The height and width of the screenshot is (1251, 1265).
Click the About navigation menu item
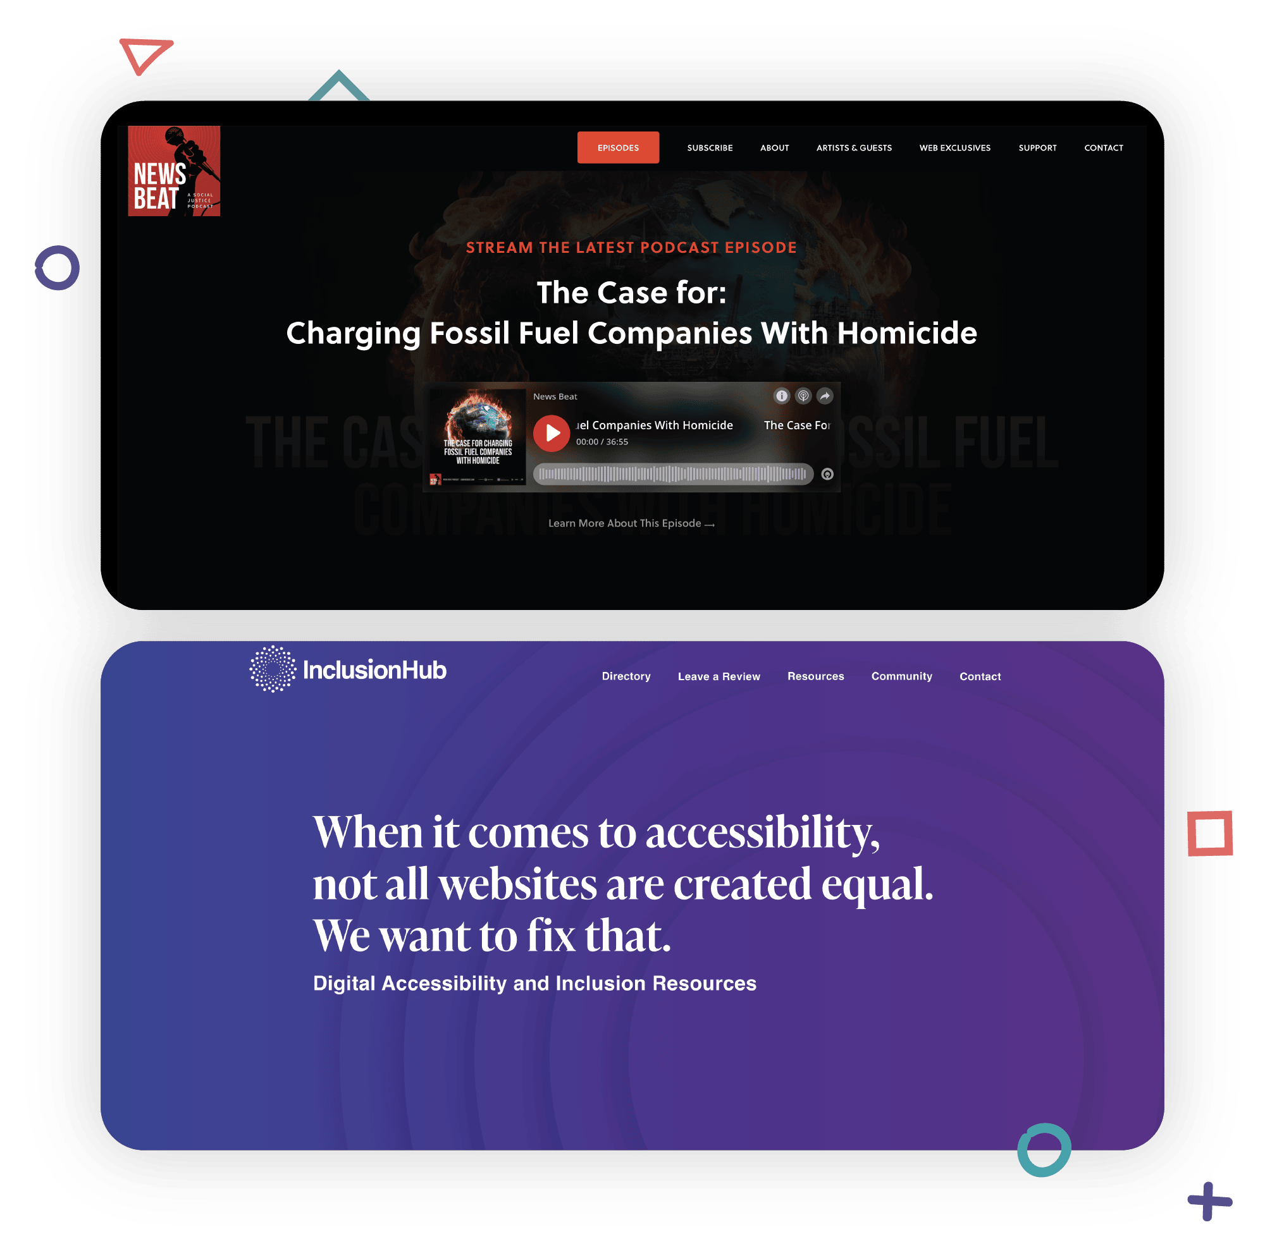tap(774, 148)
